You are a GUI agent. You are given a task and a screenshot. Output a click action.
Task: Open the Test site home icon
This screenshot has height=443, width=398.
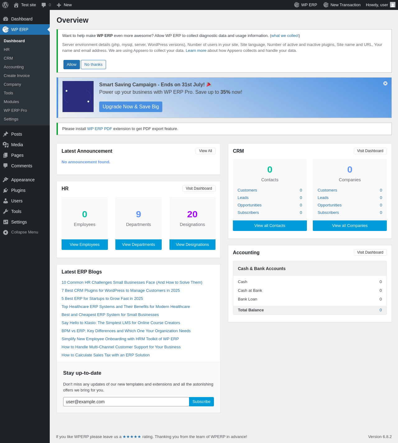click(x=16, y=5)
